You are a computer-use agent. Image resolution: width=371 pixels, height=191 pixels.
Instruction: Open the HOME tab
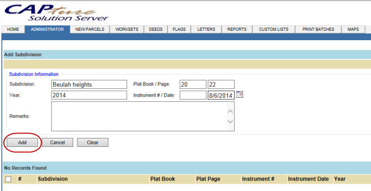[13, 29]
